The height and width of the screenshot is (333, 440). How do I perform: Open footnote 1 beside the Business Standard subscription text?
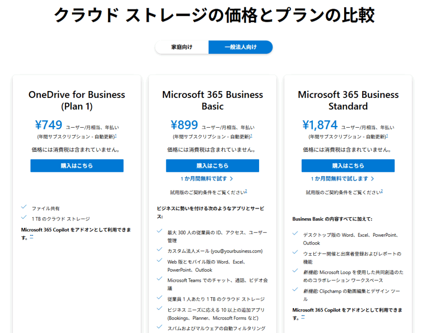tap(387, 136)
